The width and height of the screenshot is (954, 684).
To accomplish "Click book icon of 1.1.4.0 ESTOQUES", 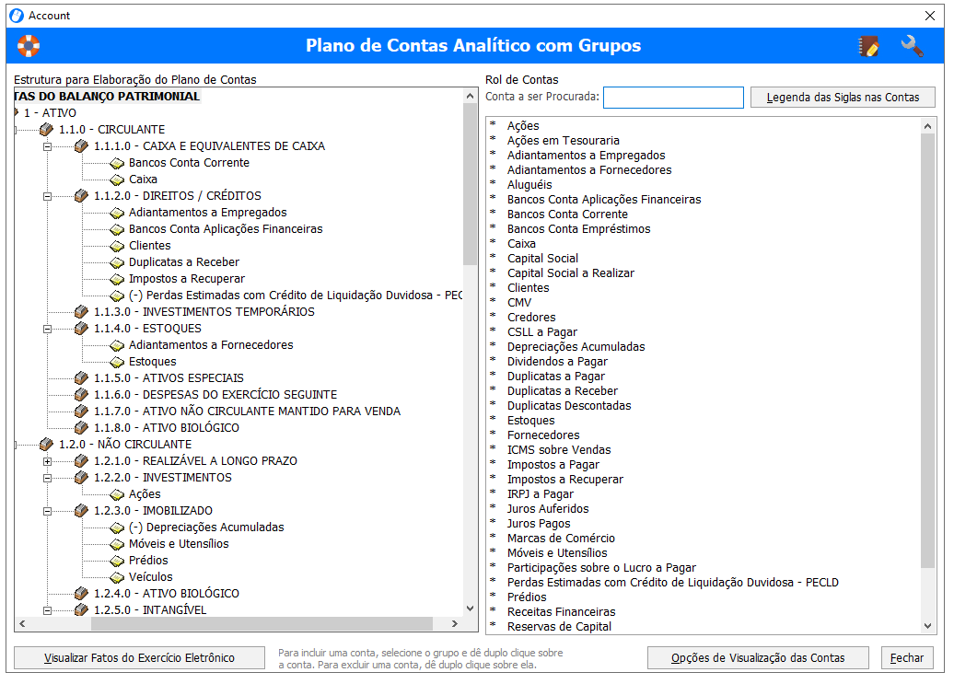I will tap(82, 329).
